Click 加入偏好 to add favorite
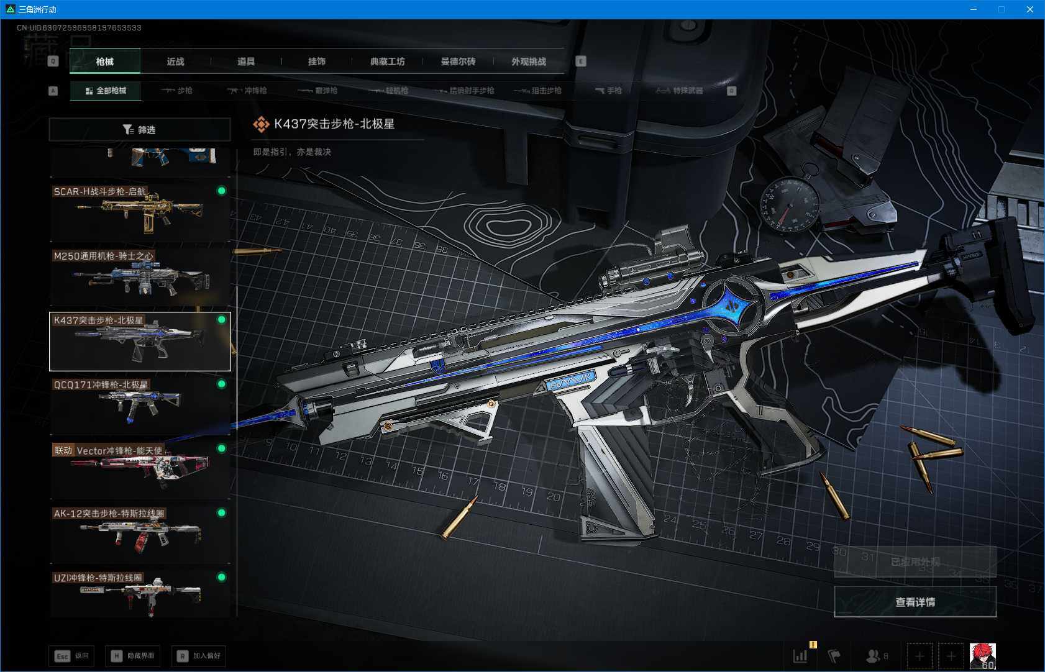1045x672 pixels. 198,655
